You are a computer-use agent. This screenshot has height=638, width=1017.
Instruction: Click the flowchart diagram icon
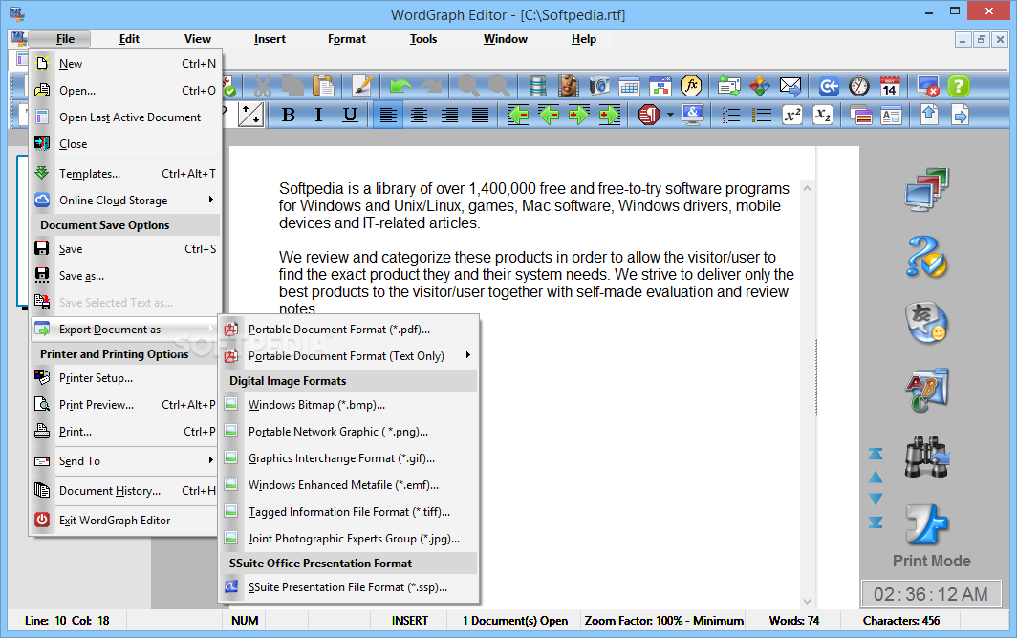click(x=660, y=86)
